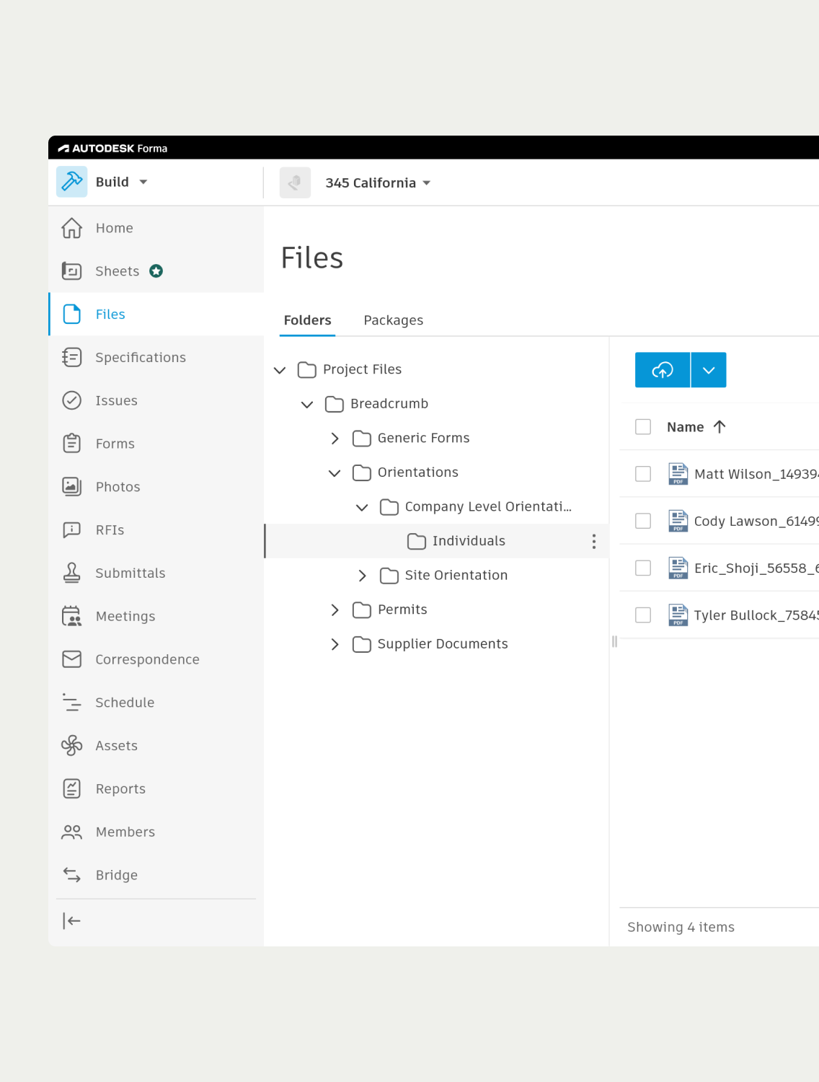Screen dimensions: 819x1082
Task: Open the Matt Wilson PDF file
Action: [x=756, y=474]
